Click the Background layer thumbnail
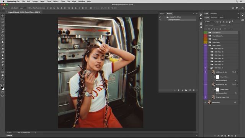The width and height of the screenshot is (245, 138). [x=209, y=102]
